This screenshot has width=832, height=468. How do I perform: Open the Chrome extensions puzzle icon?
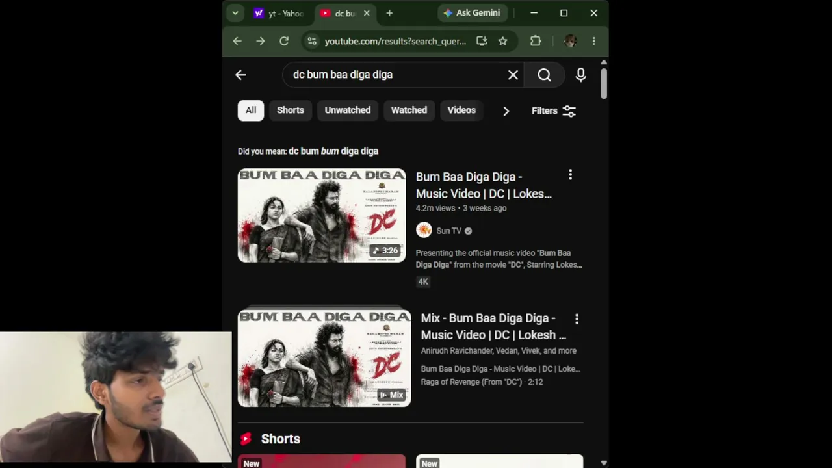tap(536, 41)
